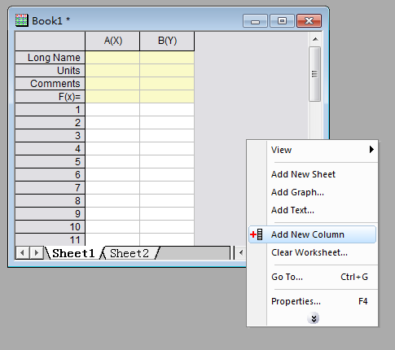Select column B(Y) header

pyautogui.click(x=167, y=41)
